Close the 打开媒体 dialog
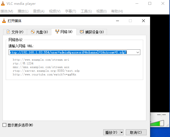 click(x=143, y=21)
